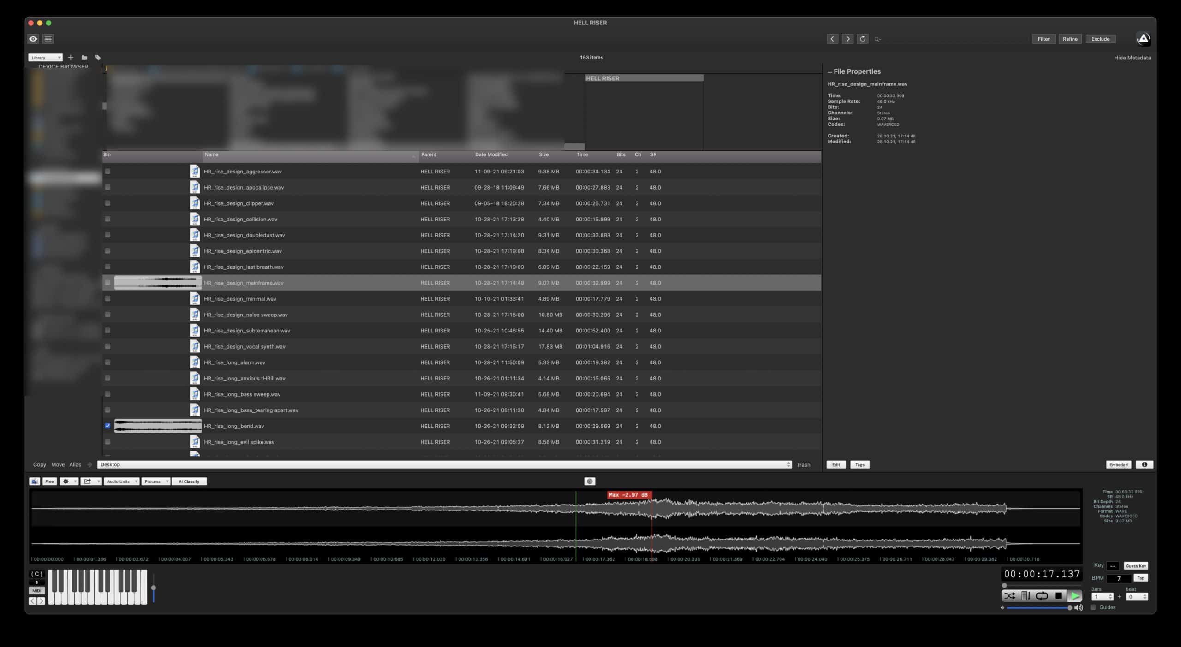This screenshot has height=647, width=1181.
Task: Click the arrow icon next to Alias
Action: (x=89, y=464)
